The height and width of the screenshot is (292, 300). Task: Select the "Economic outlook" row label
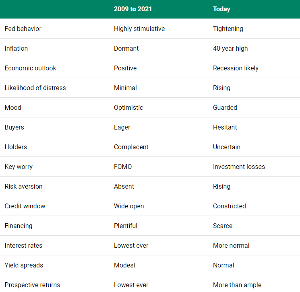click(30, 68)
